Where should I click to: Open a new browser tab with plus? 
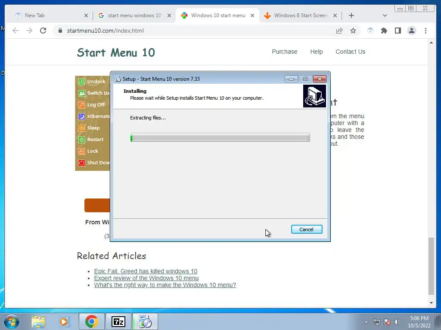click(351, 15)
